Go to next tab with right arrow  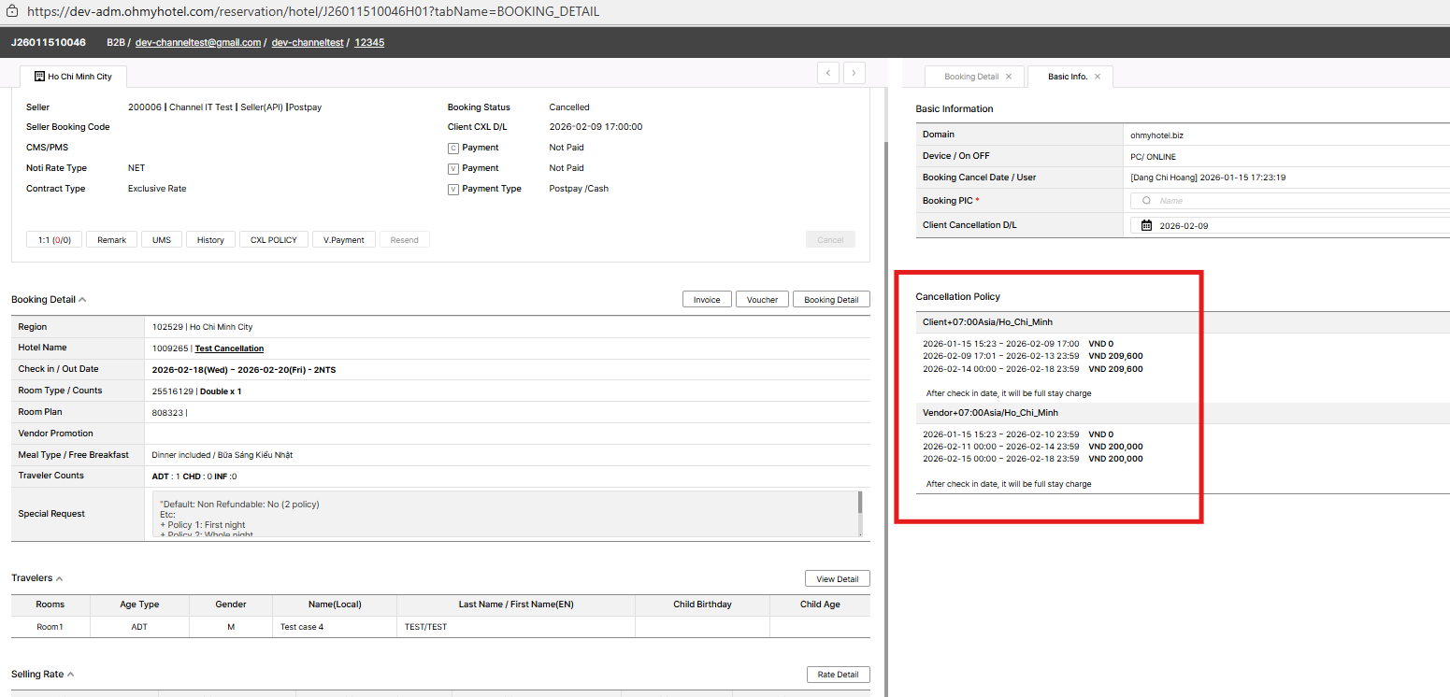(x=854, y=73)
